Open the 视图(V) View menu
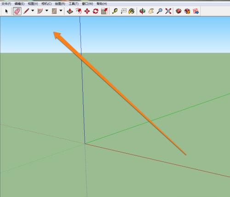This screenshot has height=197, width=230. pyautogui.click(x=33, y=4)
